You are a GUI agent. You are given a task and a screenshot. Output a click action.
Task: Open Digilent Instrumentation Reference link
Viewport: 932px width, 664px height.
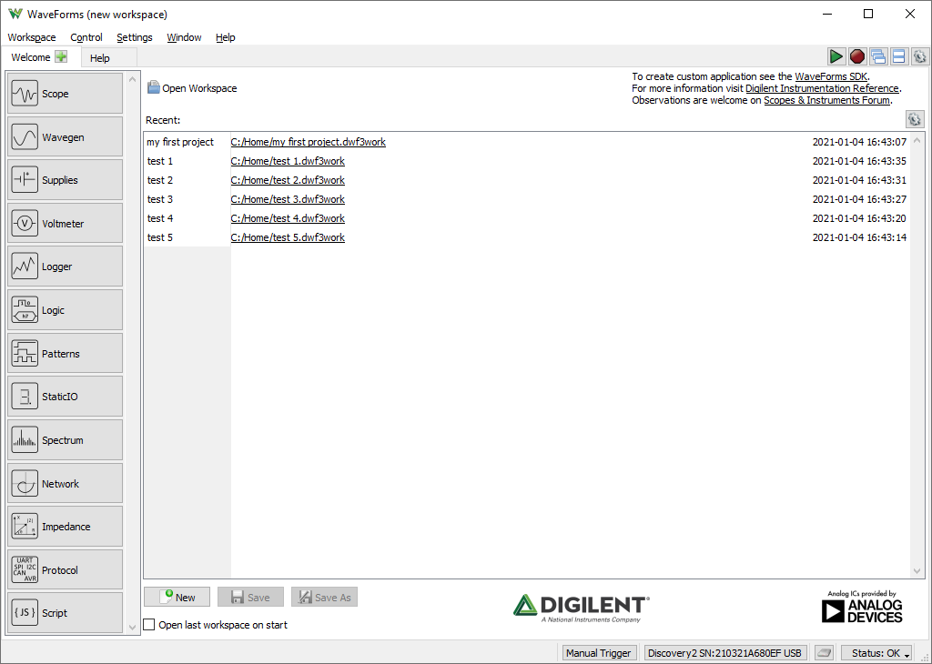[822, 88]
